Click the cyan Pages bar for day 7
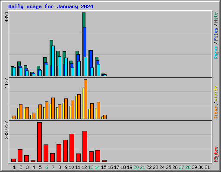 [53, 61]
